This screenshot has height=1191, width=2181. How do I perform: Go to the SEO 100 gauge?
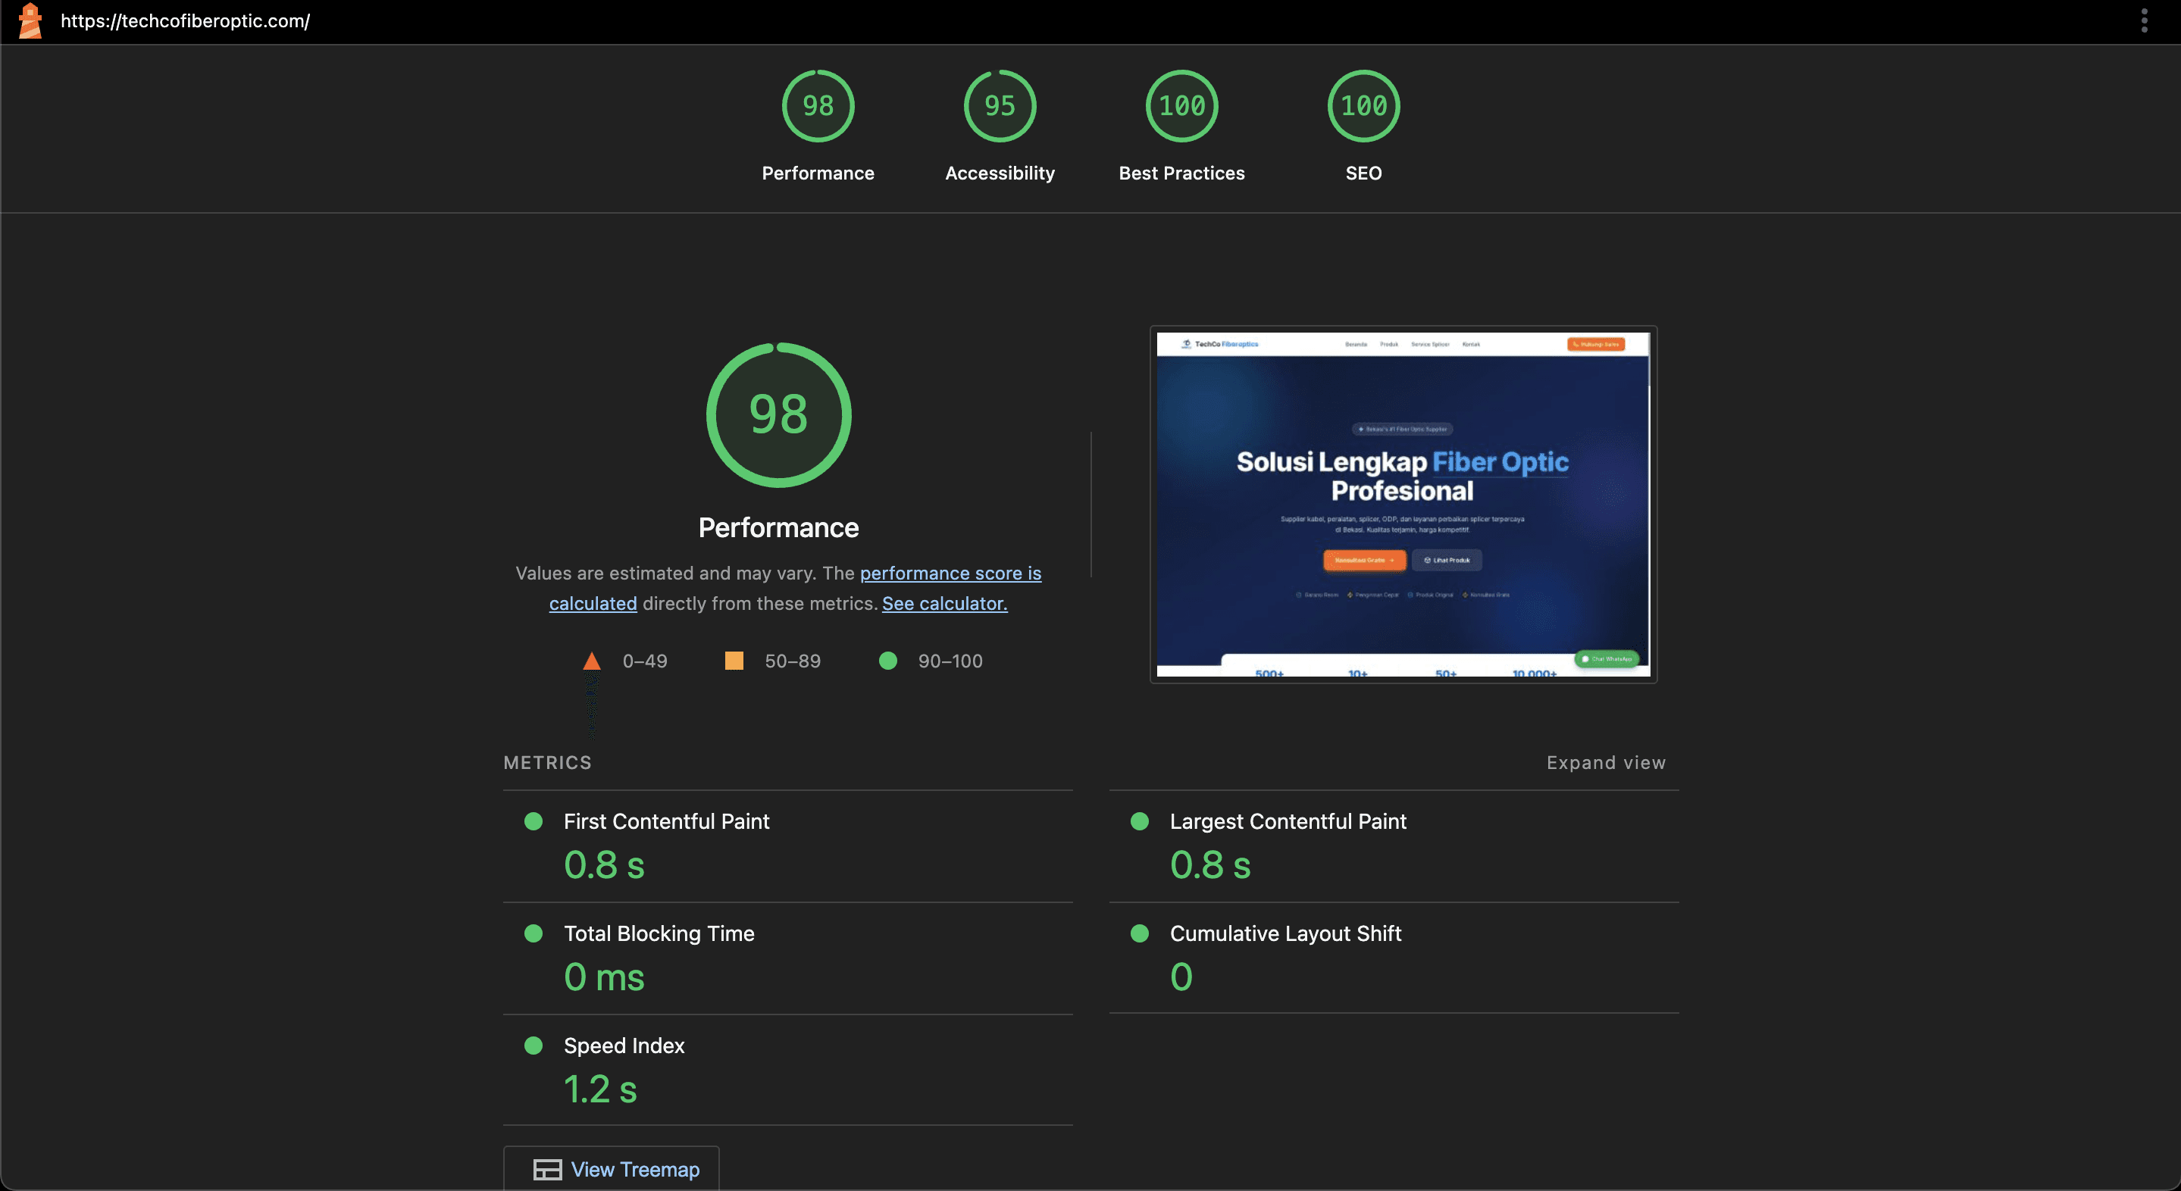pyautogui.click(x=1363, y=107)
